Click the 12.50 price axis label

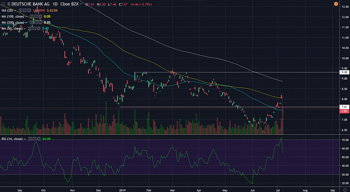click(345, 7)
